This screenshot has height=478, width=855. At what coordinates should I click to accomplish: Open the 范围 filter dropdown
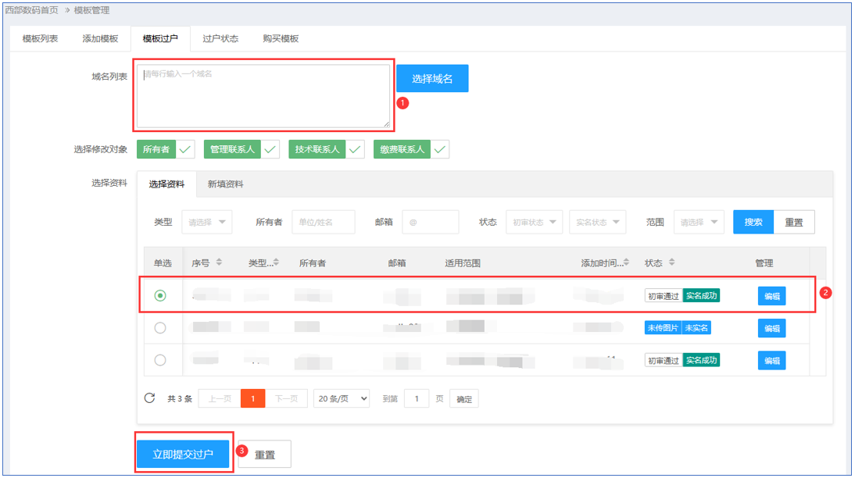698,222
